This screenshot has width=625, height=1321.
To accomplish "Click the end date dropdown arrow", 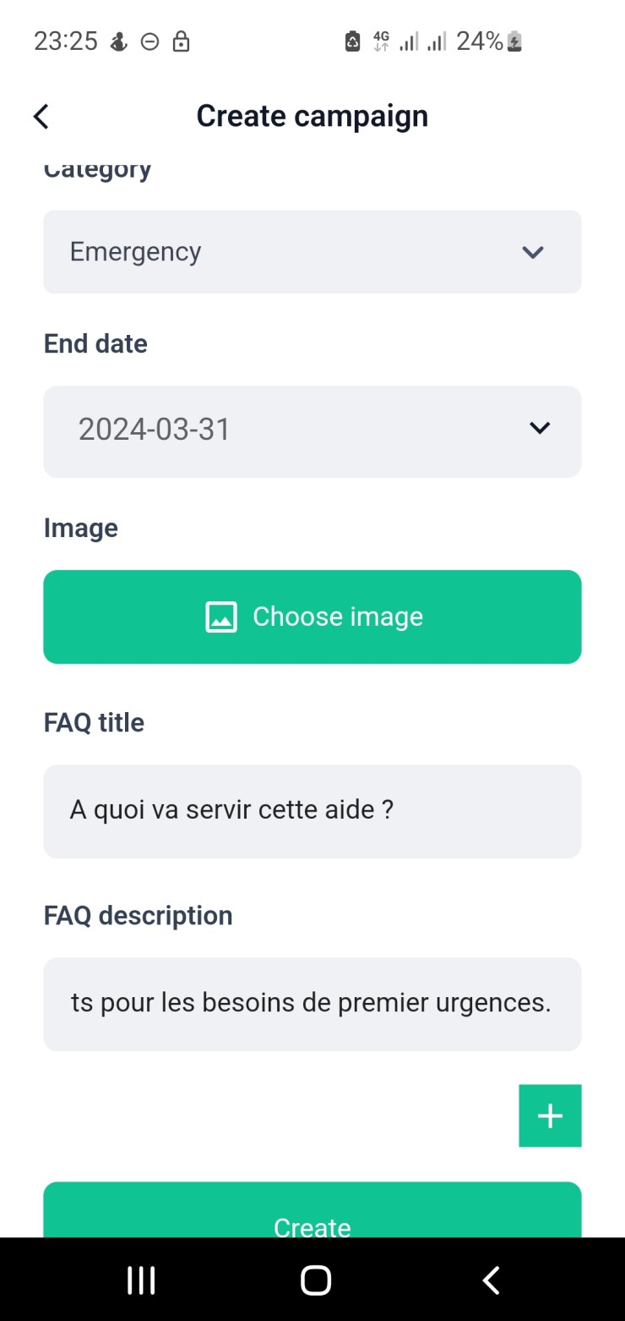I will 539,429.
